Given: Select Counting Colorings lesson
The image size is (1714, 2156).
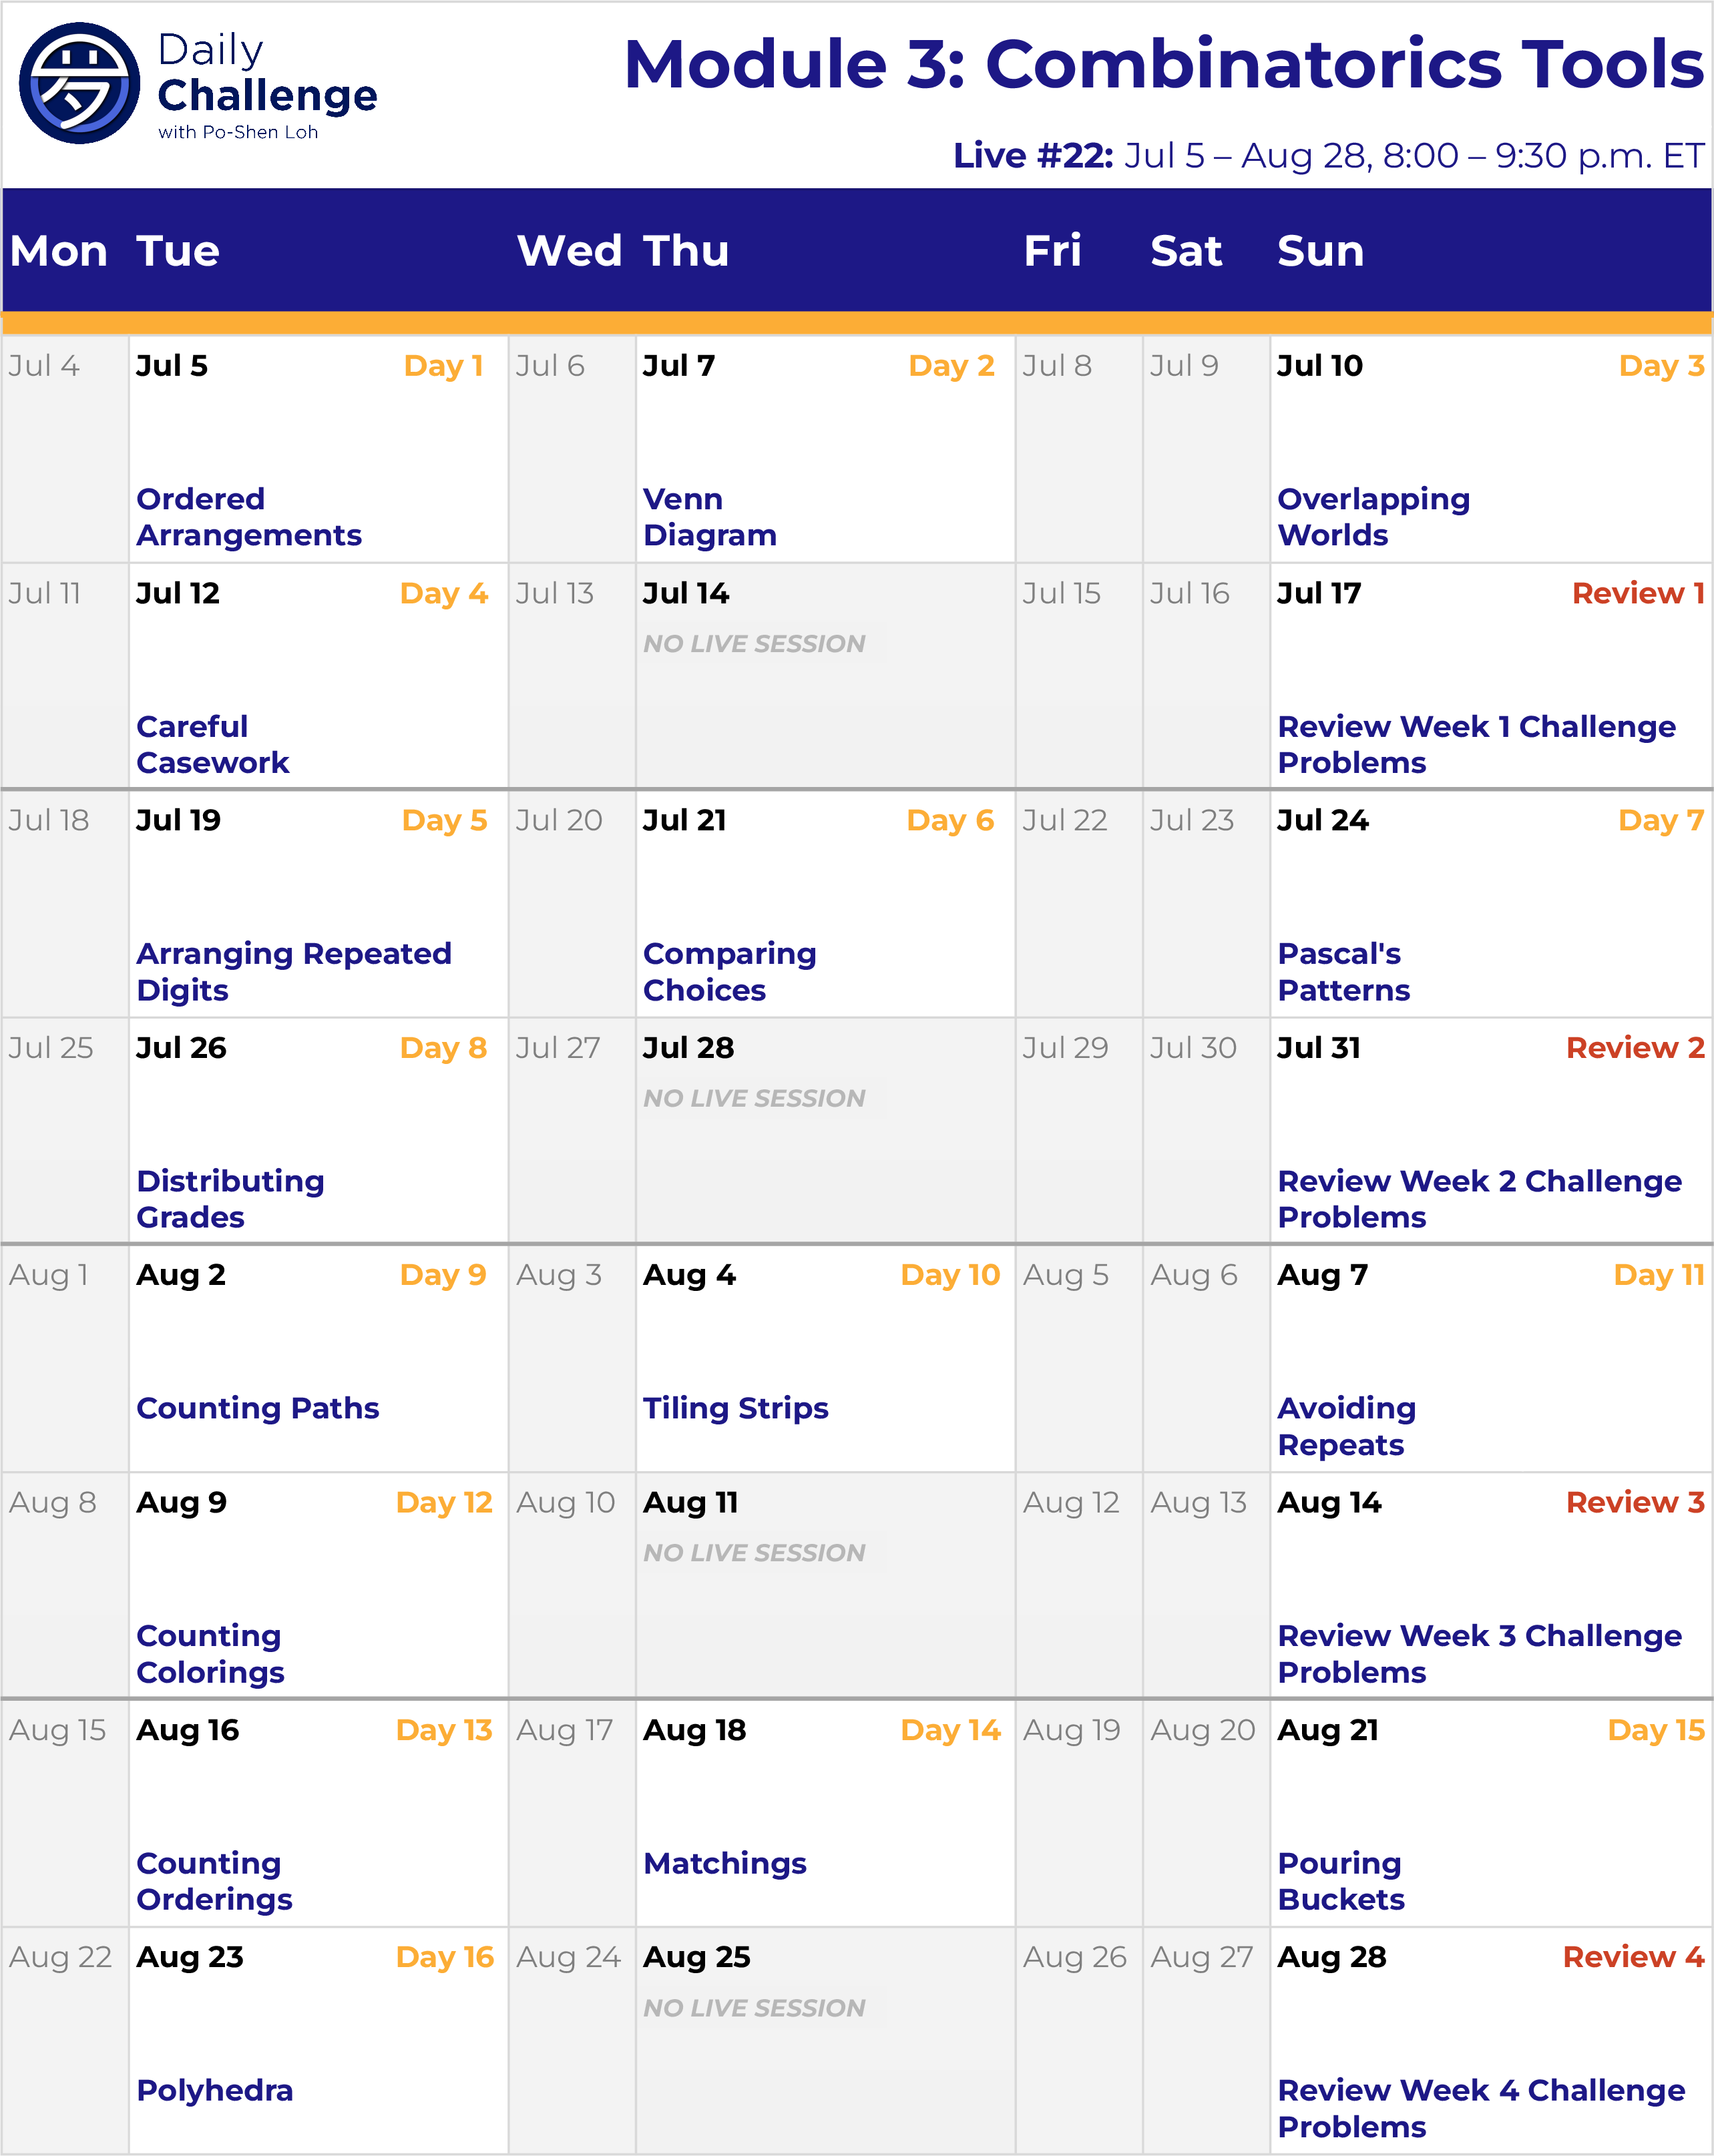Looking at the screenshot, I should coord(209,1653).
